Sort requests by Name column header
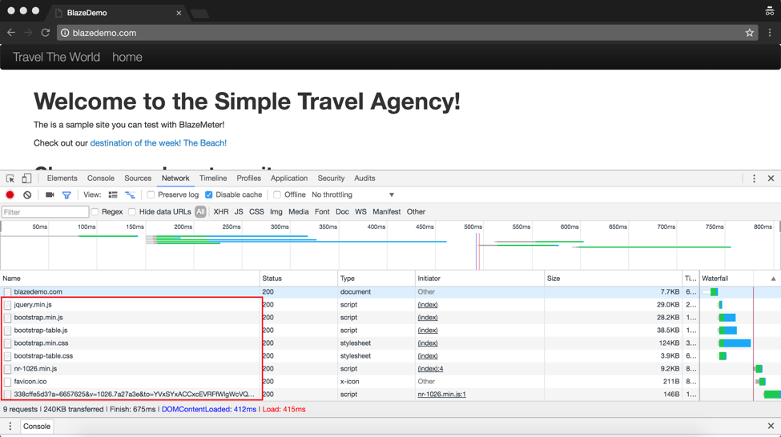The image size is (781, 437). point(130,279)
